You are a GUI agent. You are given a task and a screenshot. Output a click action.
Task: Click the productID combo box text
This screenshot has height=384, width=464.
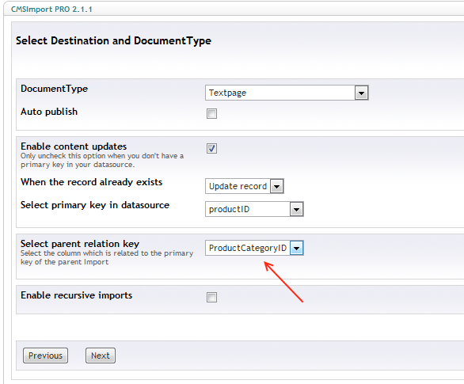[229, 209]
